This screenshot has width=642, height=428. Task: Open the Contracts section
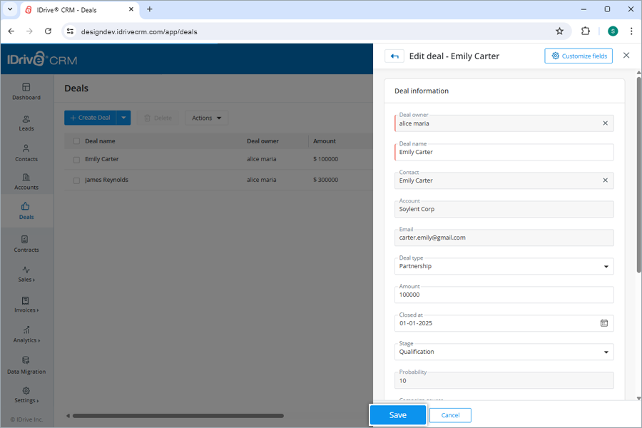point(26,245)
